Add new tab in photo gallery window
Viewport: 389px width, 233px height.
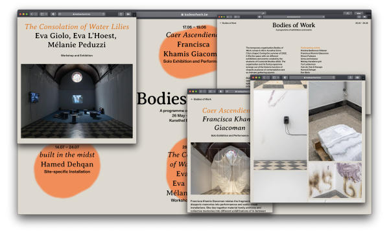tap(364, 78)
